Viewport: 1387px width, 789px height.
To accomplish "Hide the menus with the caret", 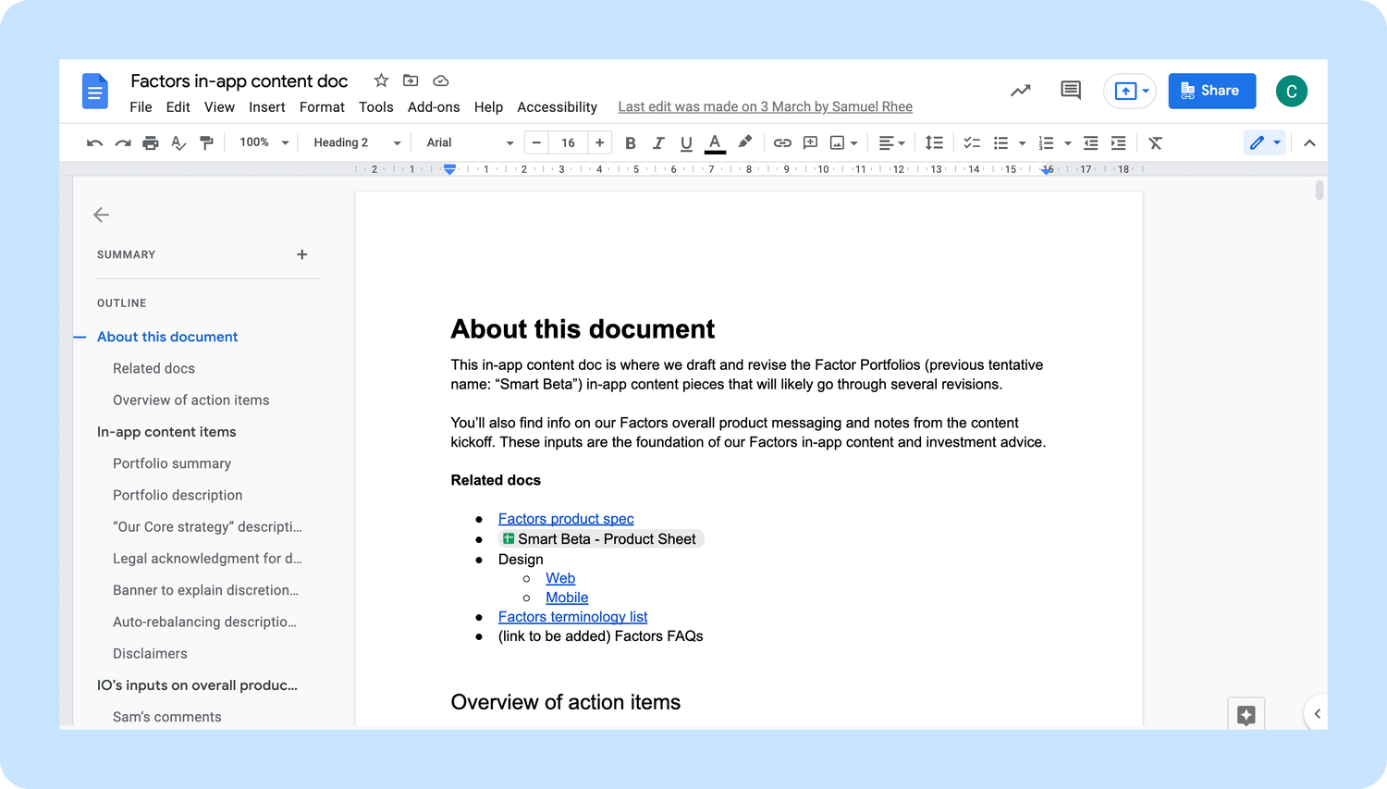I will click(1309, 142).
